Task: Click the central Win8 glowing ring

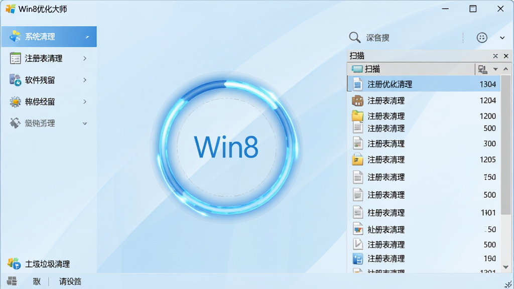Action: 226,147
